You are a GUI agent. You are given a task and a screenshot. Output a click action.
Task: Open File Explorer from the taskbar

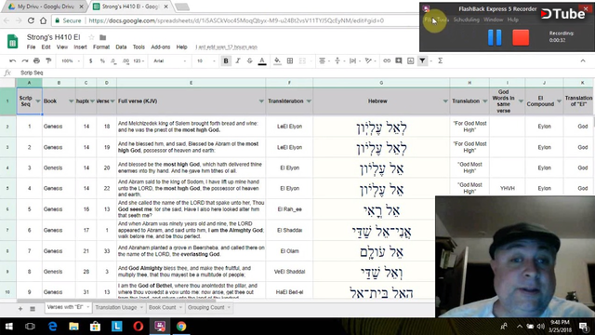pyautogui.click(x=73, y=327)
